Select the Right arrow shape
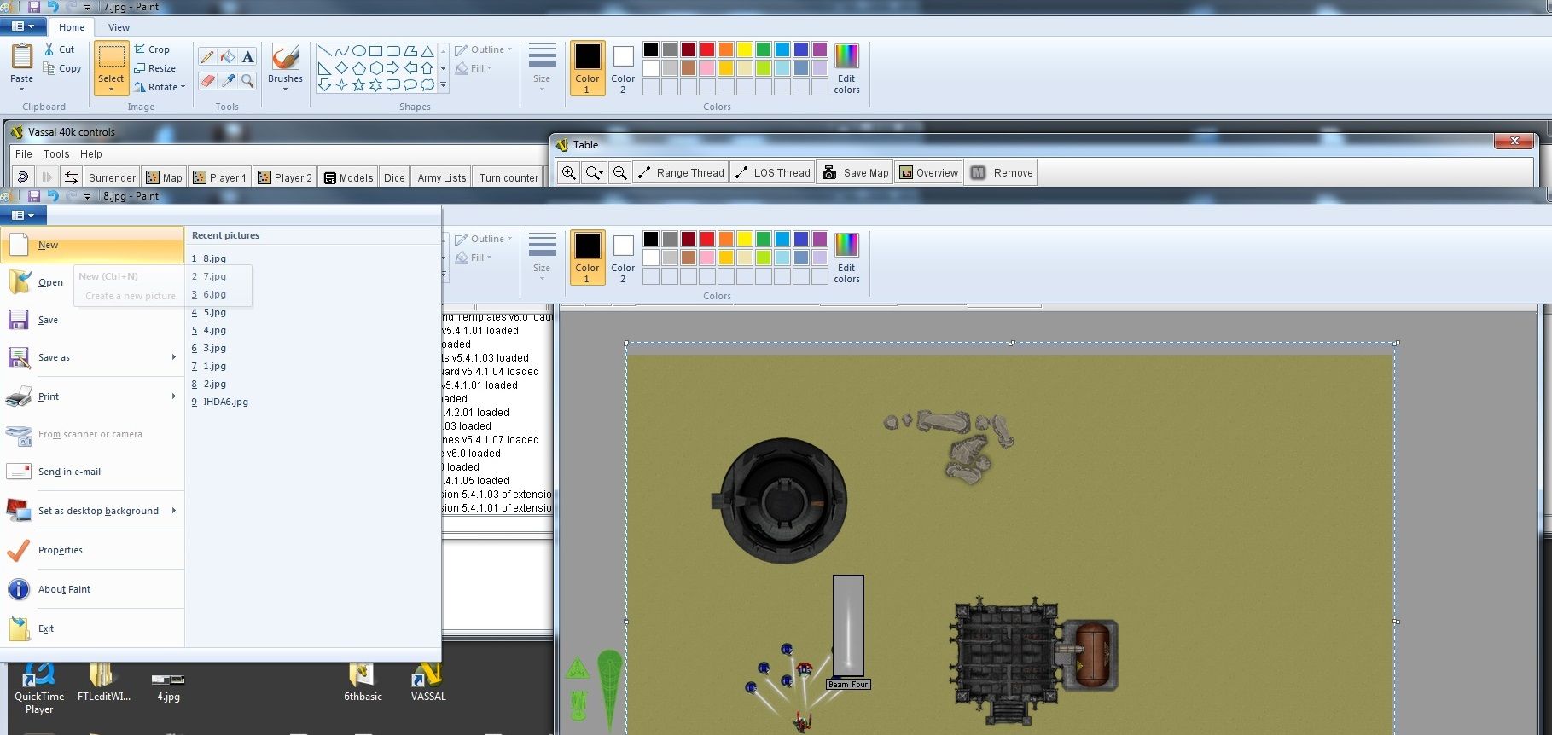This screenshot has height=735, width=1552. [x=393, y=67]
